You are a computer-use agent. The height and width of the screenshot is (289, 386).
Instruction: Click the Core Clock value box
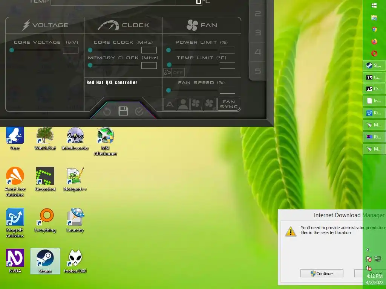pos(149,50)
